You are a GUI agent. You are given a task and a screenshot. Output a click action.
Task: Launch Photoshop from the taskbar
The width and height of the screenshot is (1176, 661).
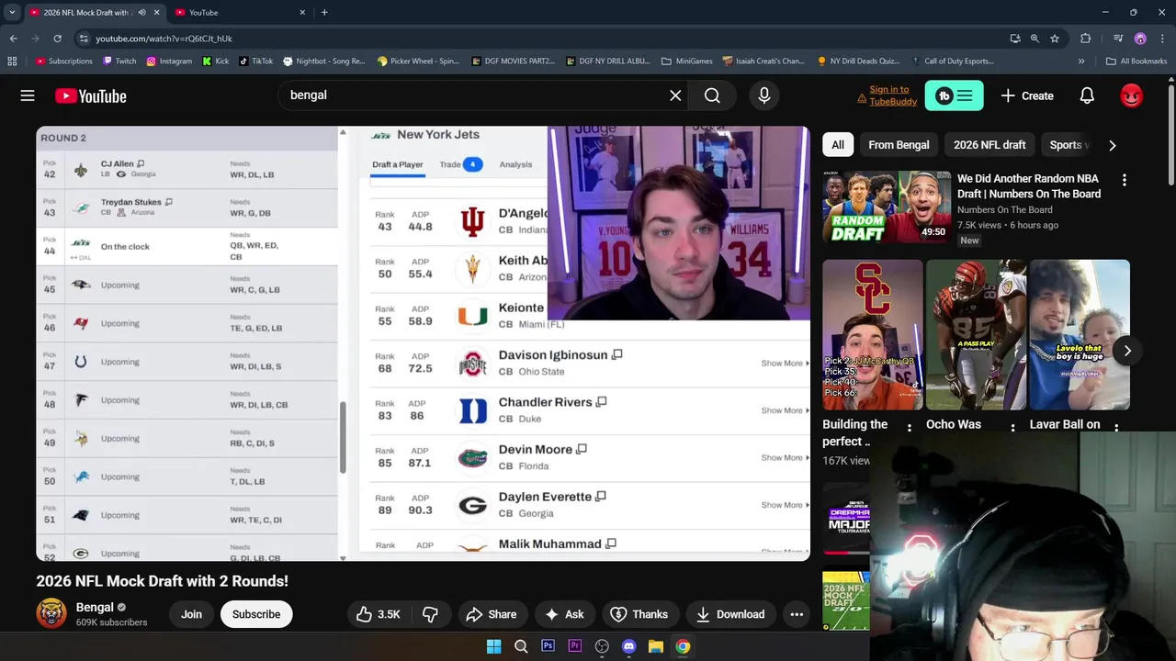click(x=548, y=646)
